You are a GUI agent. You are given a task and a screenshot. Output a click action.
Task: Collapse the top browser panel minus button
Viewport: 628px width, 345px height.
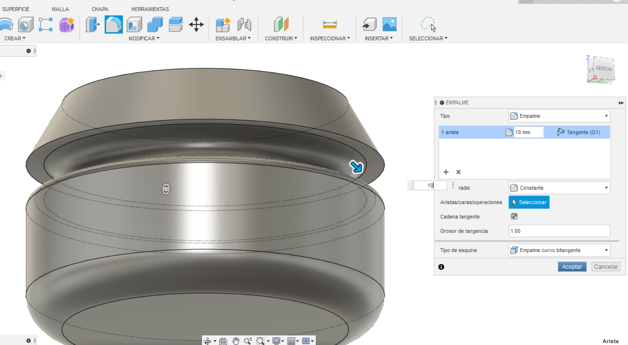click(28, 51)
